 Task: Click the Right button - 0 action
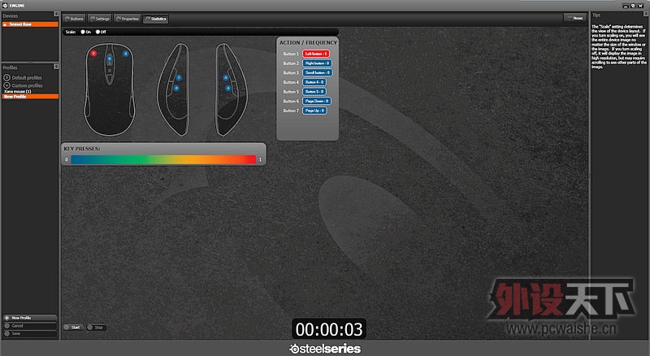point(317,63)
